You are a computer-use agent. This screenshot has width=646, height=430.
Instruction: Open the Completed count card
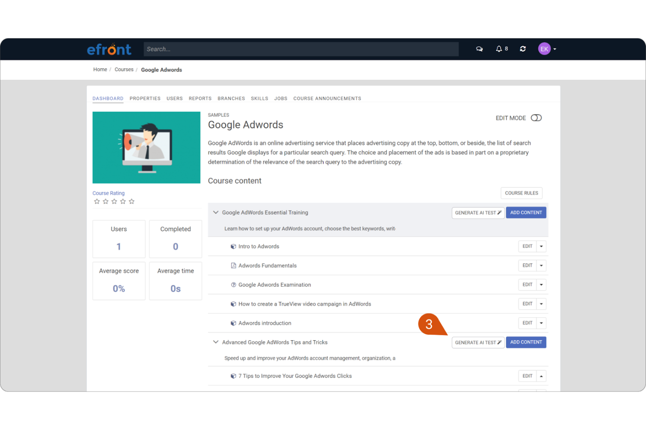click(175, 239)
